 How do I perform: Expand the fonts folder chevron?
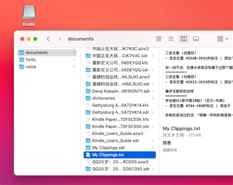[74, 60]
